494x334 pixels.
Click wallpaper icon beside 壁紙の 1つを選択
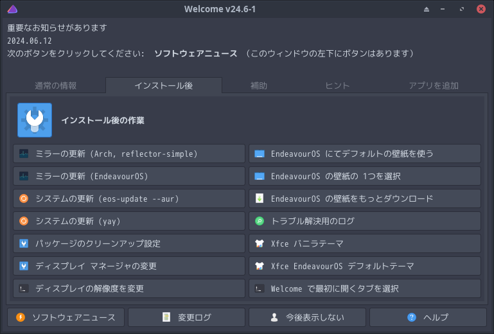(x=260, y=176)
